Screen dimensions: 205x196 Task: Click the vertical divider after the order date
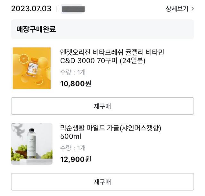(x=57, y=9)
